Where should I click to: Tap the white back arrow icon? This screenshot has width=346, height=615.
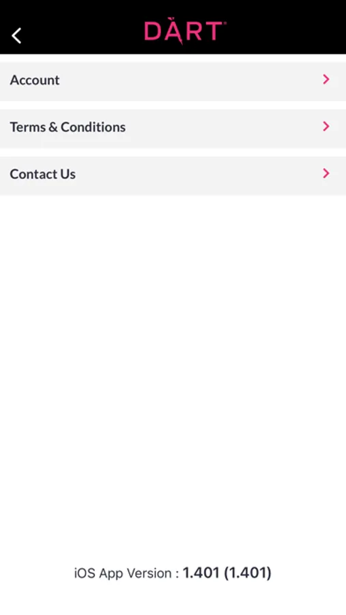(x=16, y=36)
